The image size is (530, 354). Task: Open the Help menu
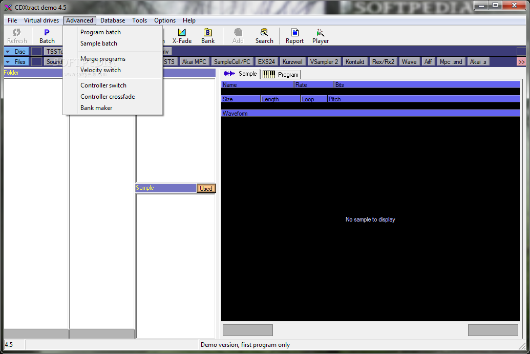point(189,20)
